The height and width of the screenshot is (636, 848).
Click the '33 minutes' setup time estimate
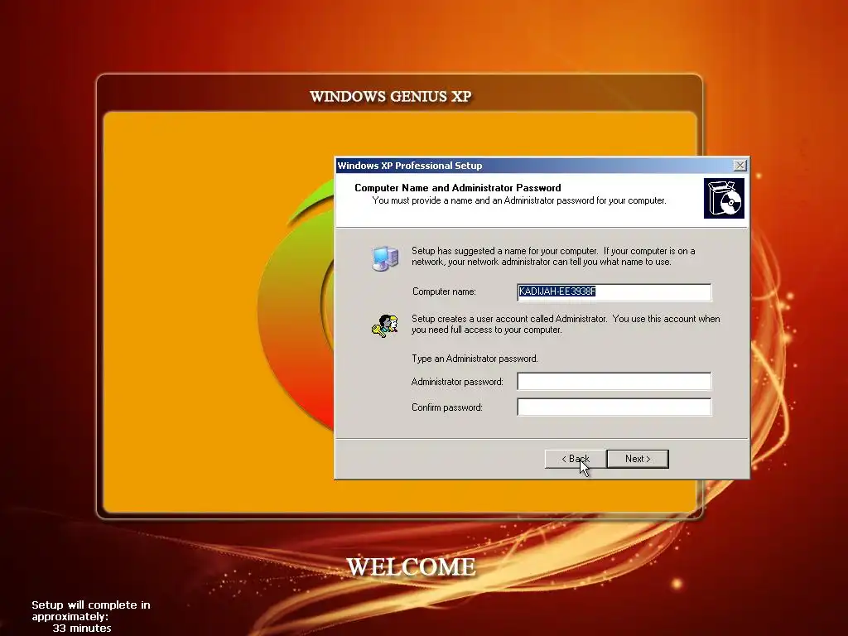point(82,629)
